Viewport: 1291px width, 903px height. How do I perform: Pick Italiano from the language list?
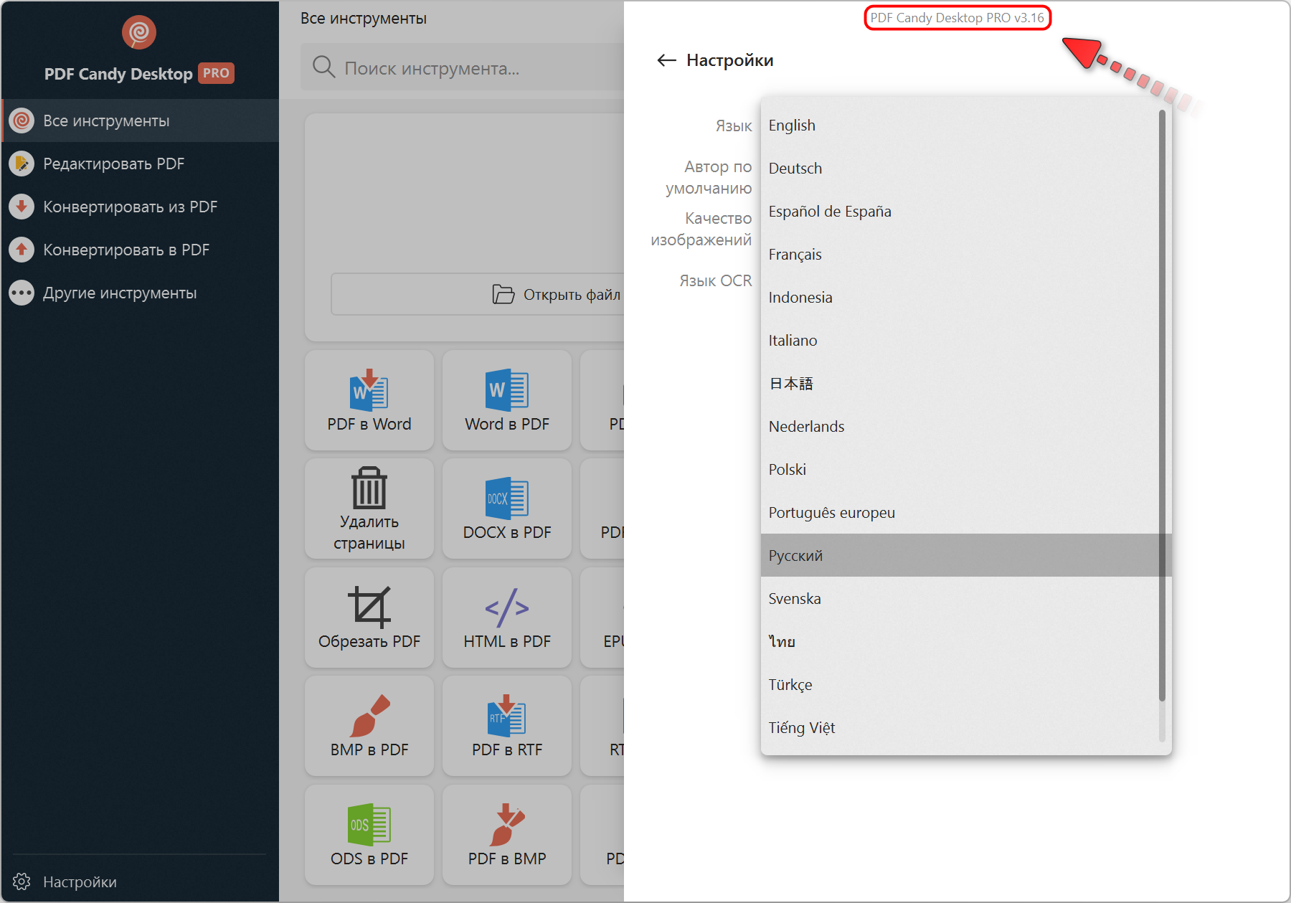pyautogui.click(x=960, y=340)
